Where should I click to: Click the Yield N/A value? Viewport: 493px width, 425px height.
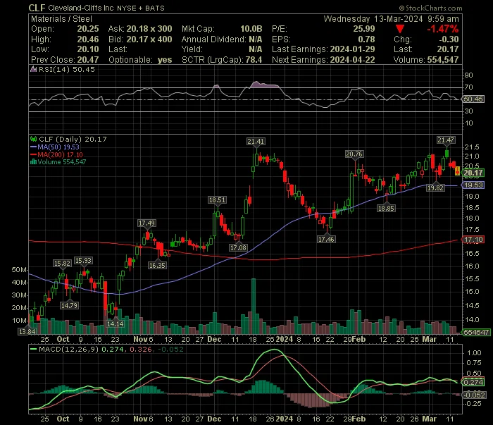click(x=255, y=49)
